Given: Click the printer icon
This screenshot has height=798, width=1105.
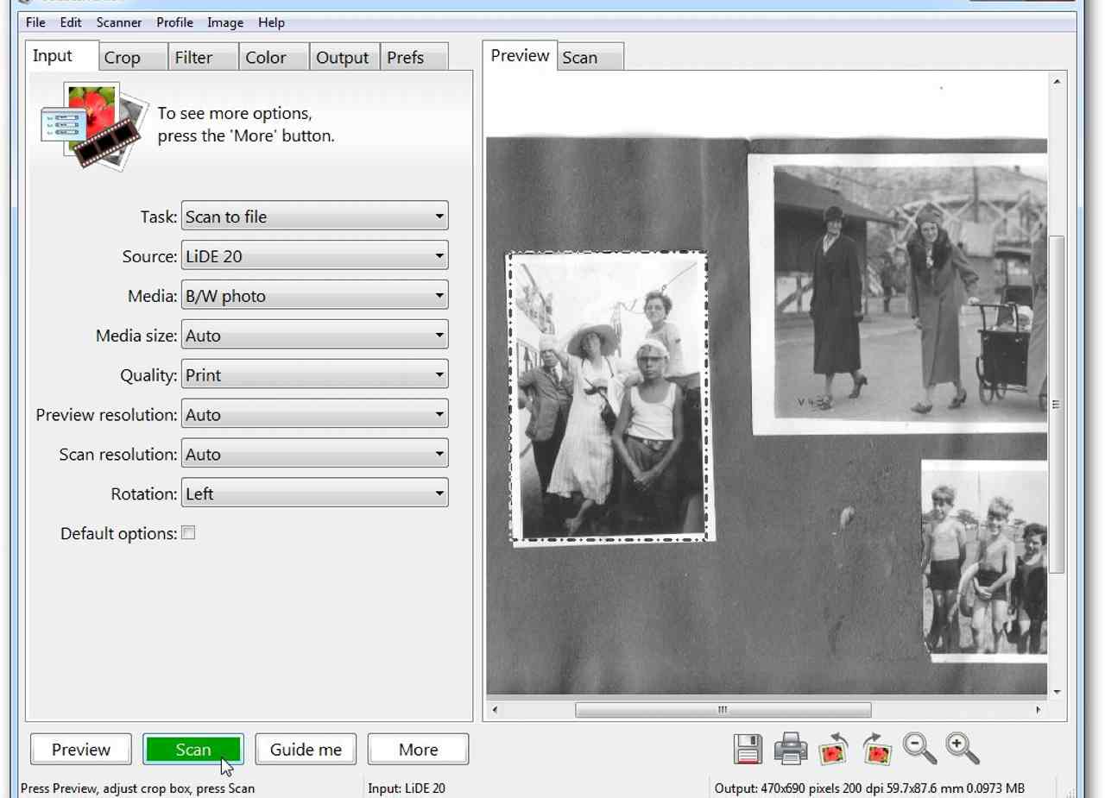Looking at the screenshot, I should [790, 749].
